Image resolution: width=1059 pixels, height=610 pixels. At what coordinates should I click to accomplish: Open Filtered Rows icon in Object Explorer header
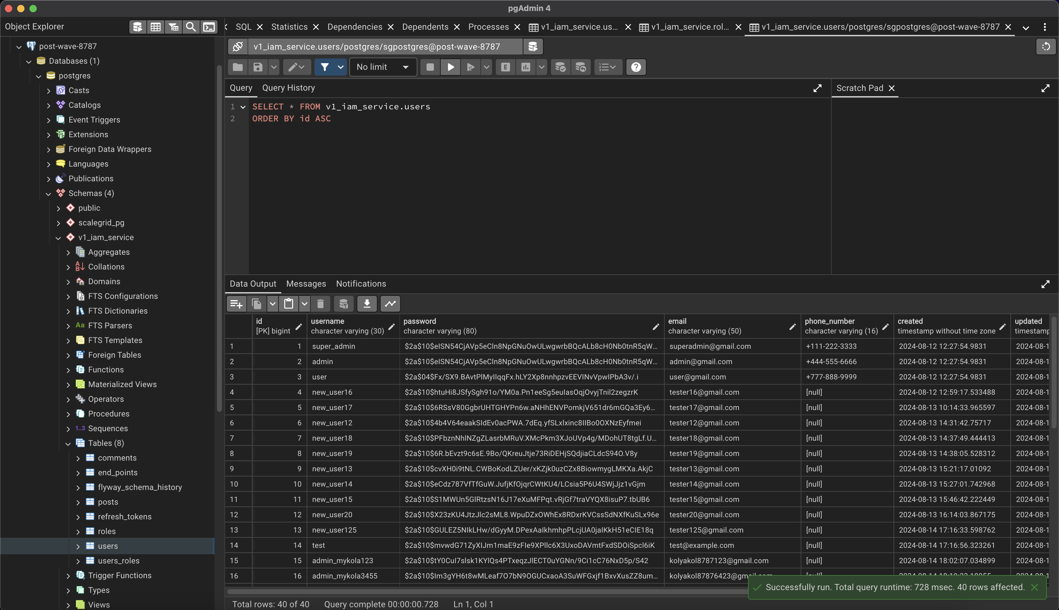(x=173, y=27)
